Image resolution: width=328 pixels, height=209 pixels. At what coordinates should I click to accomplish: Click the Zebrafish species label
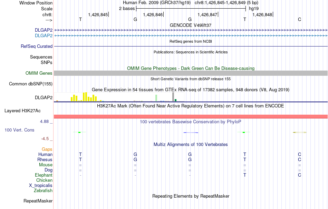click(43, 191)
